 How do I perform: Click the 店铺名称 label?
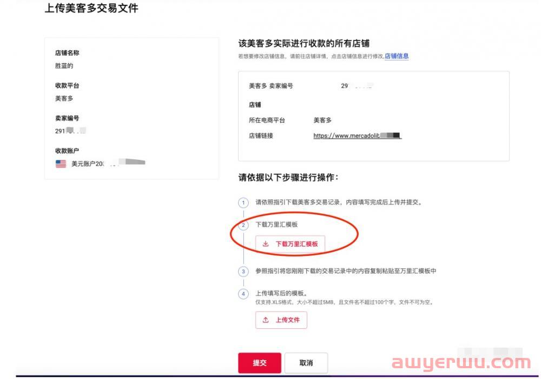point(67,53)
